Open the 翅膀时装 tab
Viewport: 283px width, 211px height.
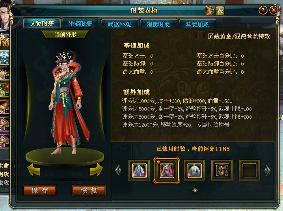(x=158, y=24)
